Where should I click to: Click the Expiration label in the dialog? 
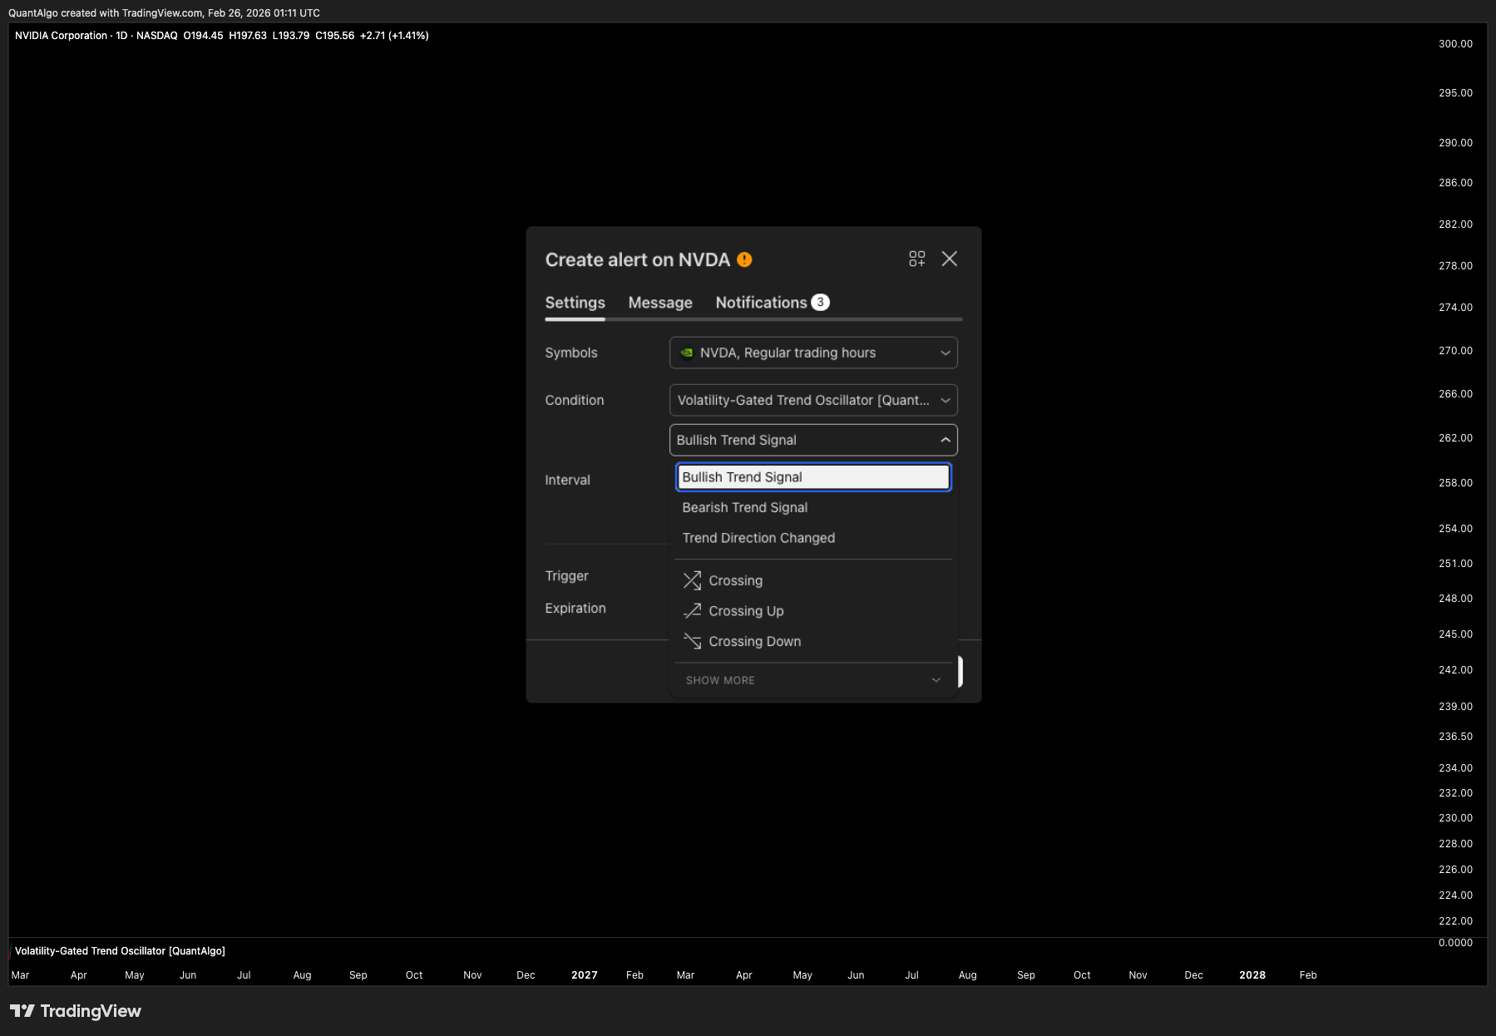pyautogui.click(x=575, y=609)
